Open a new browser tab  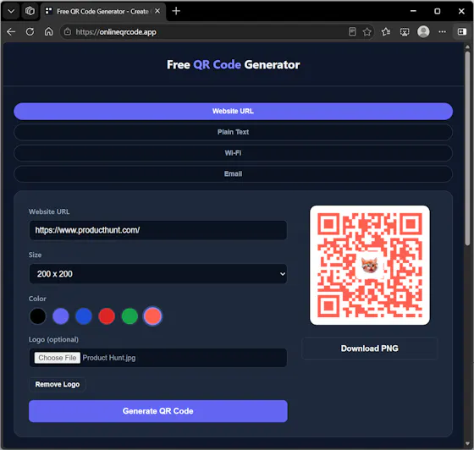176,11
